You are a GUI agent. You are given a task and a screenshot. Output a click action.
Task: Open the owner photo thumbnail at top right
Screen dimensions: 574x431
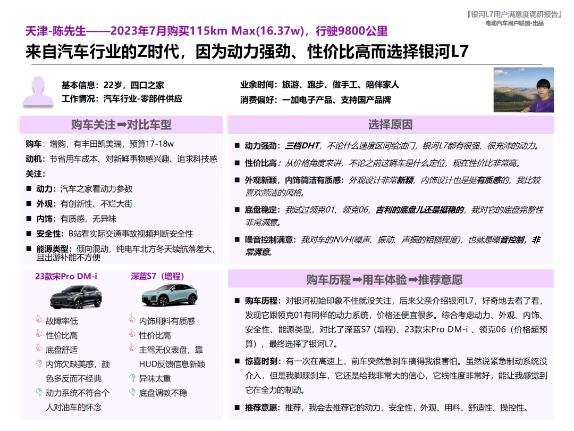pos(524,90)
